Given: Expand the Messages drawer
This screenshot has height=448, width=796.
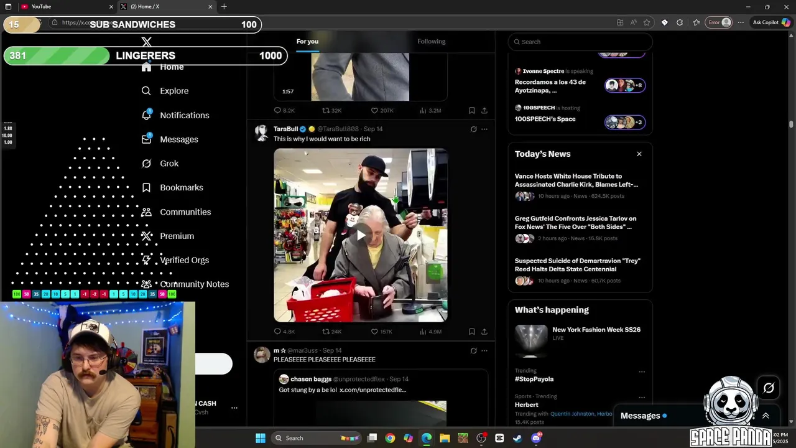Looking at the screenshot, I should pos(766,416).
